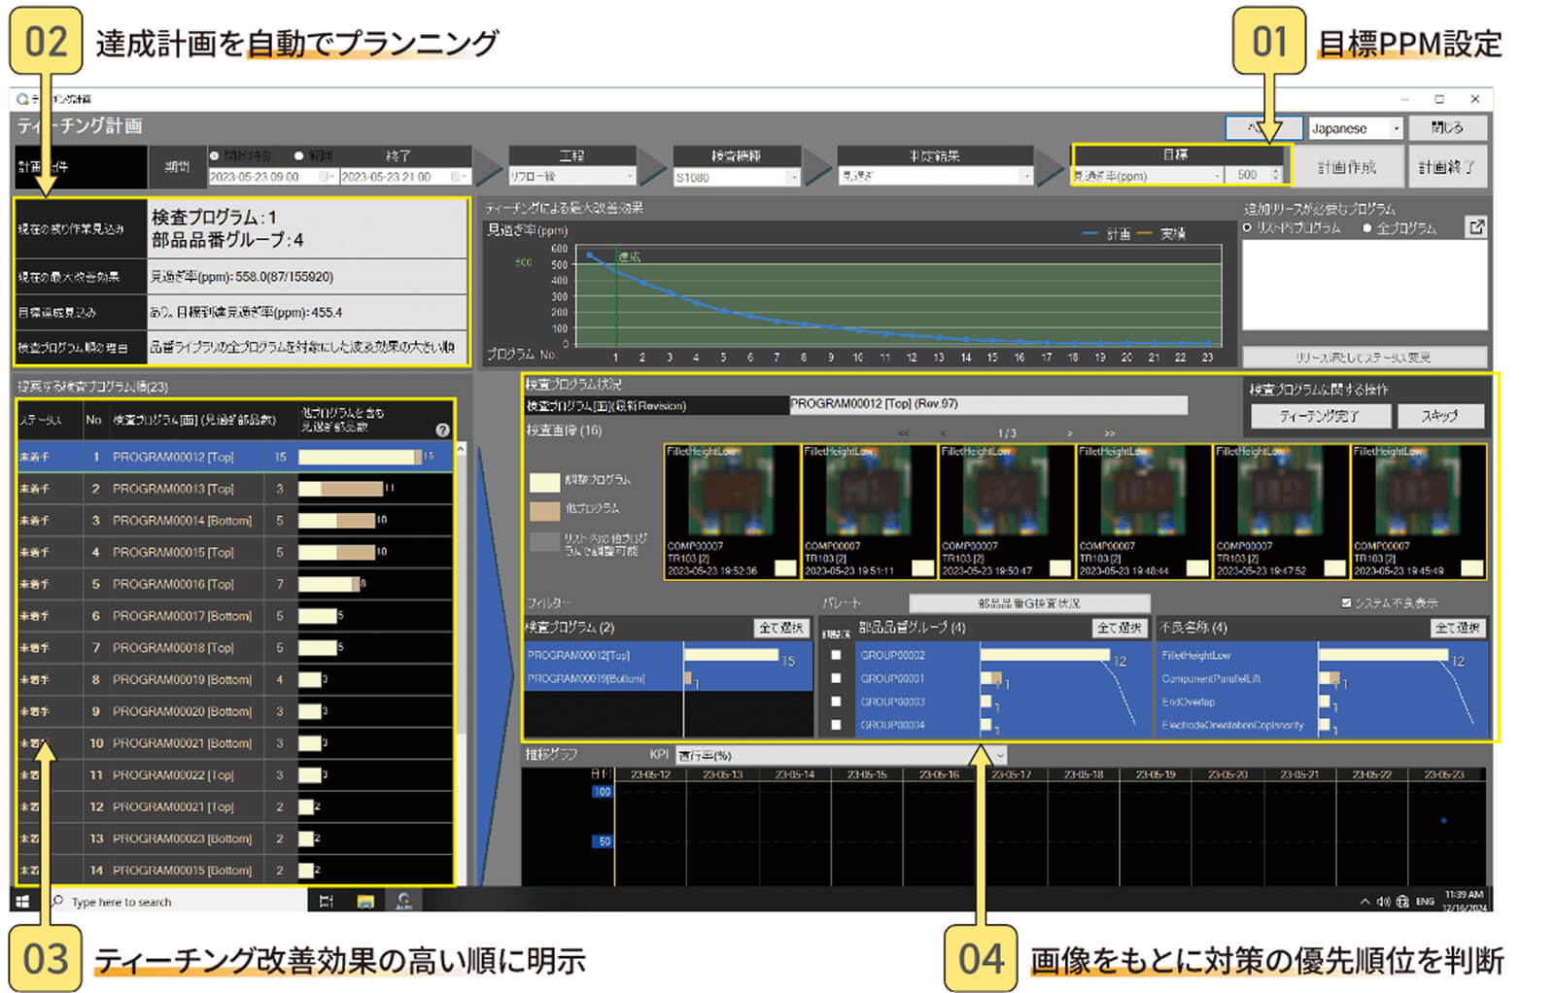Click the 計画終了 button
1555x993 pixels.
coord(1446,167)
